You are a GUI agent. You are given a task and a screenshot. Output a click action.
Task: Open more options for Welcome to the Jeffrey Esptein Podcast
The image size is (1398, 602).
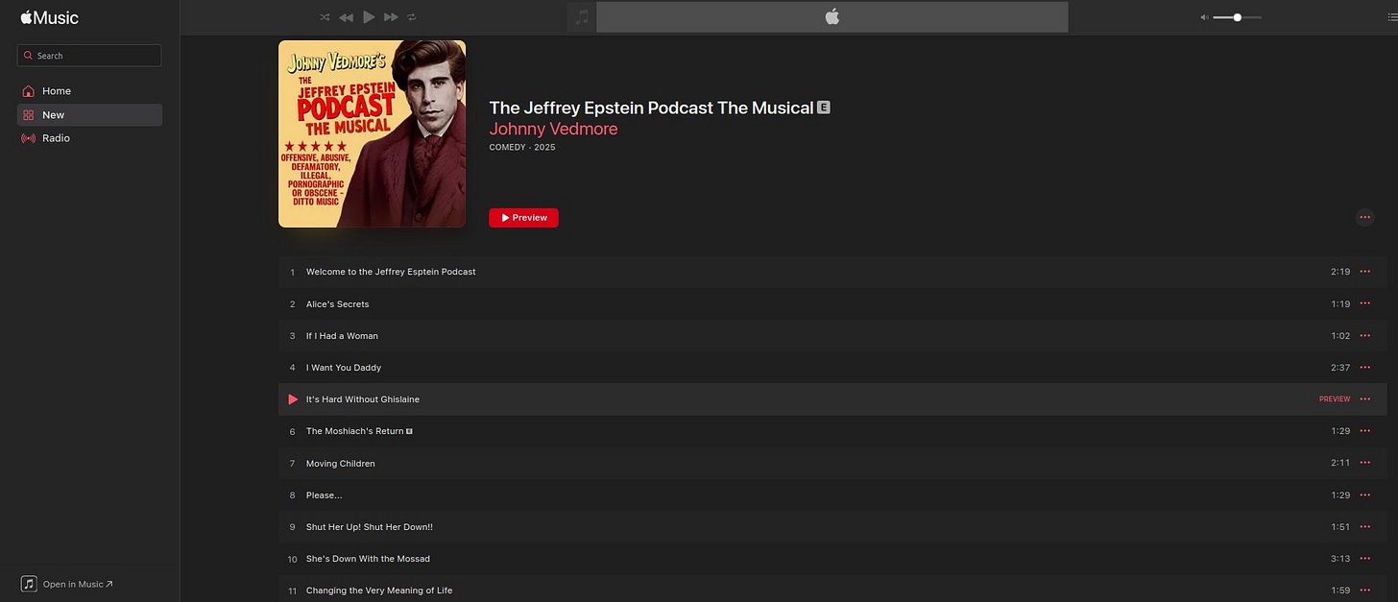[x=1364, y=272]
